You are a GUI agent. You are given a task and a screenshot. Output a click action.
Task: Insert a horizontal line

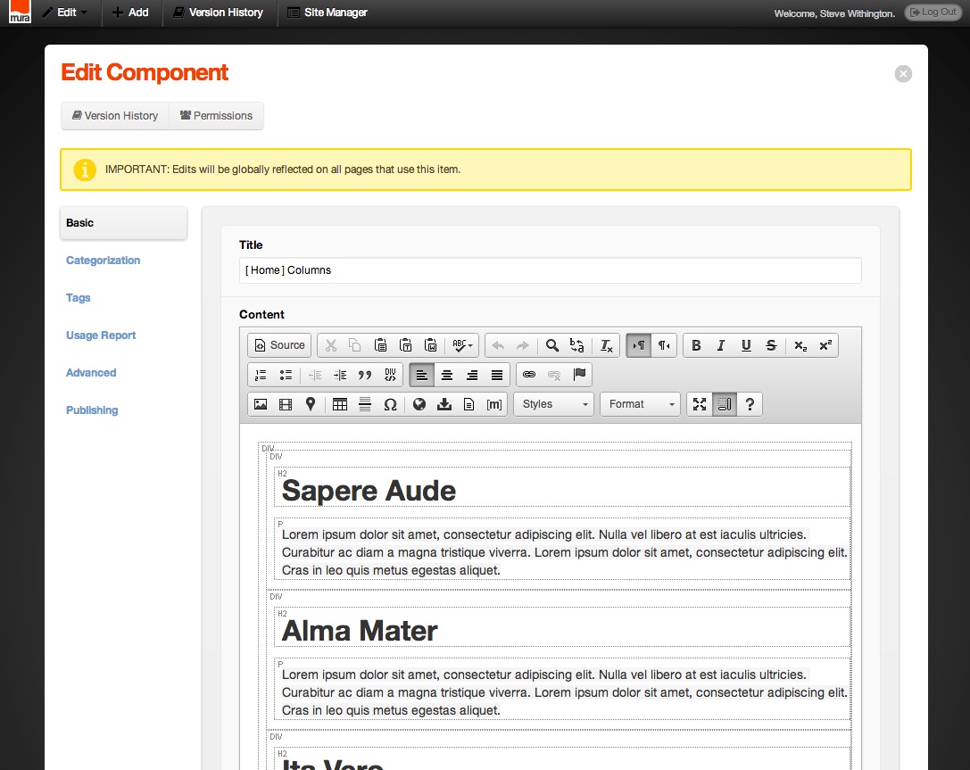[x=365, y=404]
